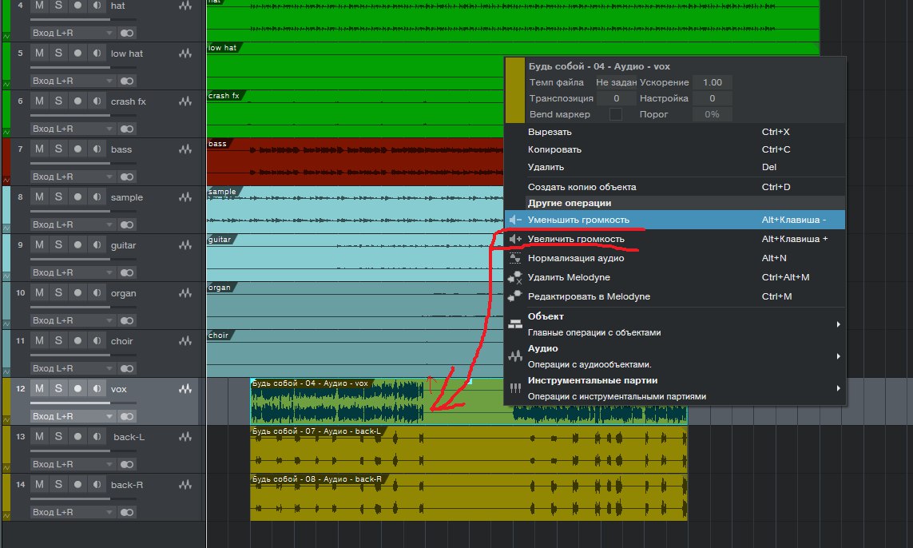Enable input monitoring on vox track
913x548 pixels.
click(x=97, y=388)
